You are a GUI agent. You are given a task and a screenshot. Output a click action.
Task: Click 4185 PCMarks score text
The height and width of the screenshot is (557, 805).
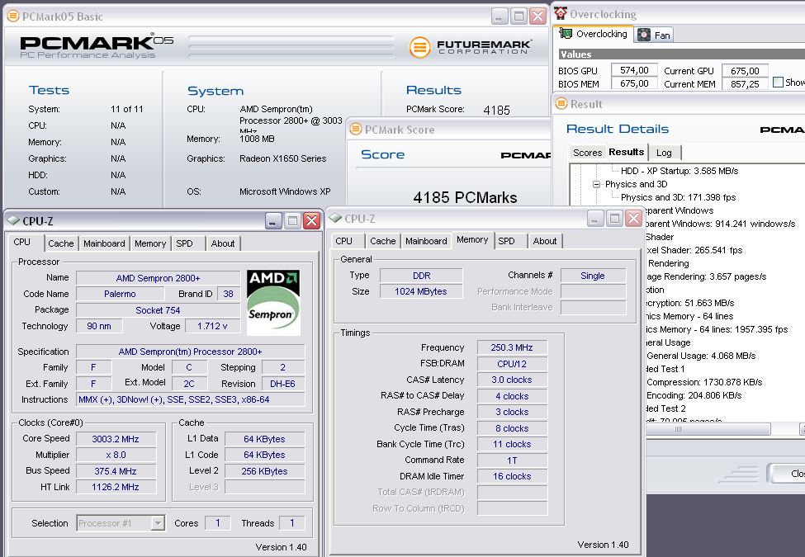[465, 197]
